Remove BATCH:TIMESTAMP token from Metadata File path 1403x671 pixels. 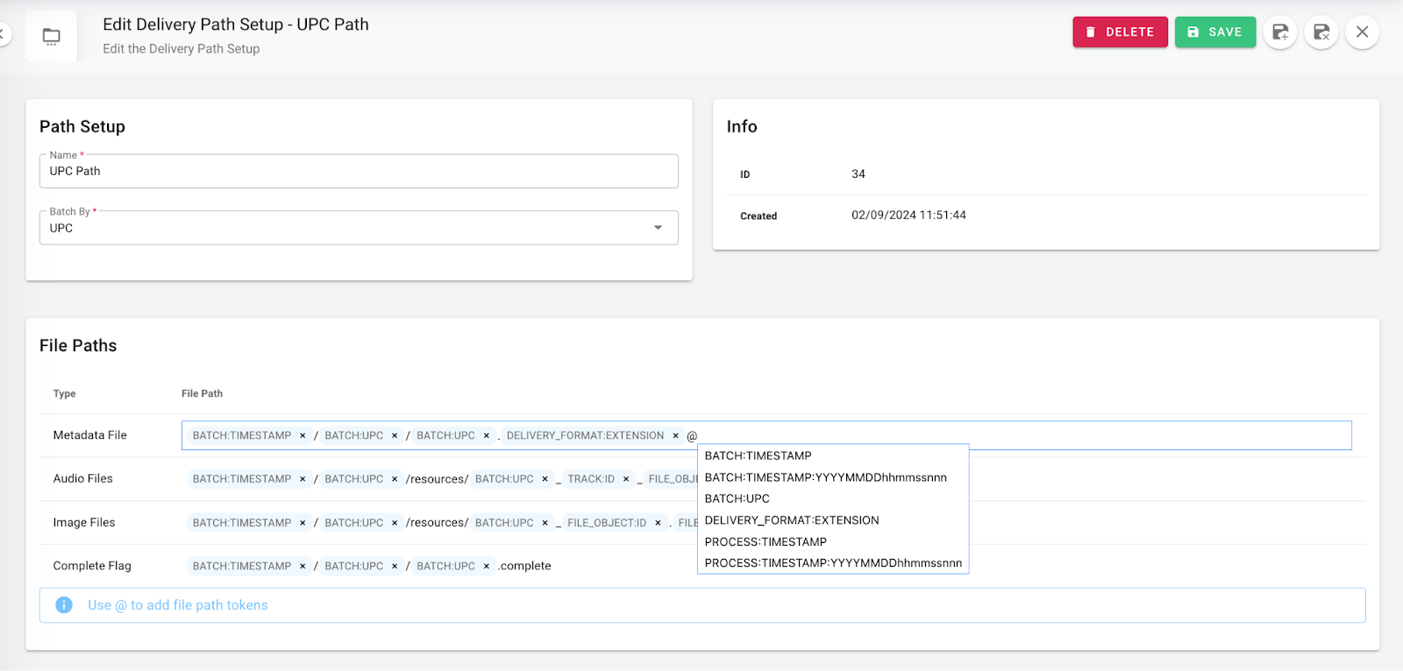point(303,435)
